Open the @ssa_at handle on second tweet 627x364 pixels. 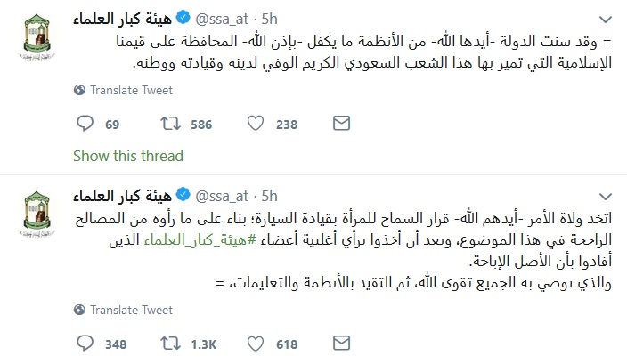pos(222,196)
